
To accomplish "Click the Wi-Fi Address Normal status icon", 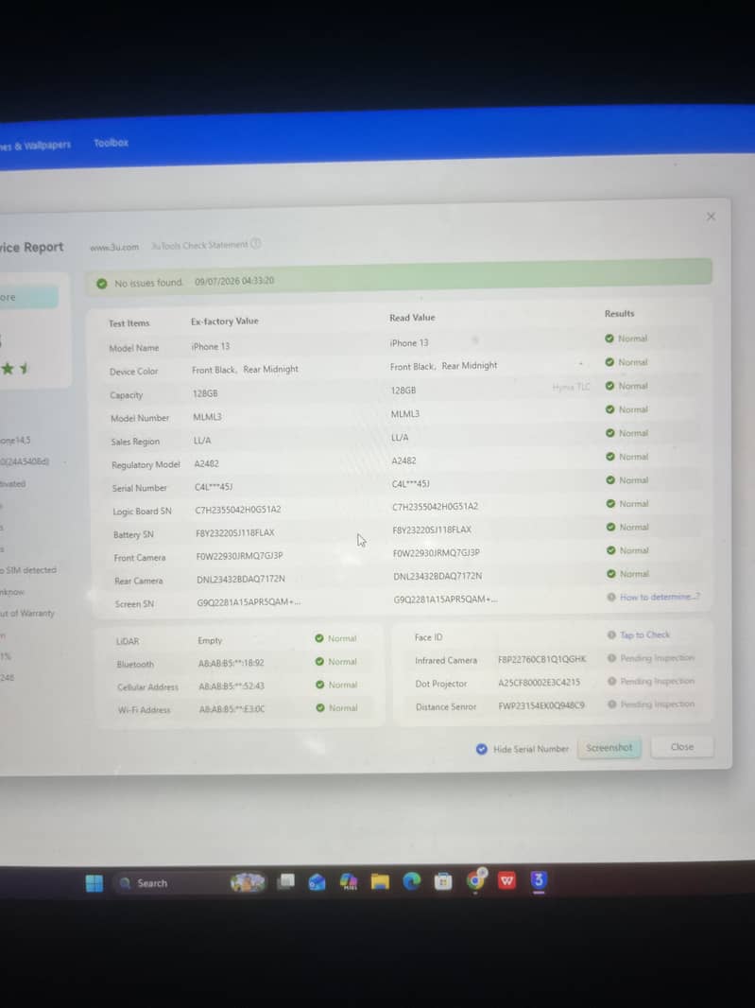I will [x=320, y=708].
